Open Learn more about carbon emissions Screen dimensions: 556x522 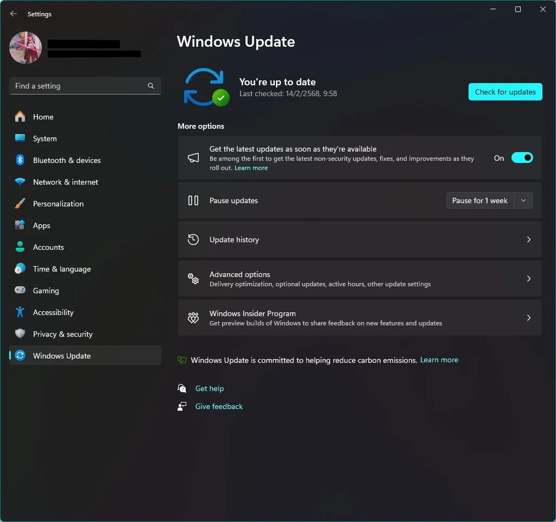(x=439, y=360)
